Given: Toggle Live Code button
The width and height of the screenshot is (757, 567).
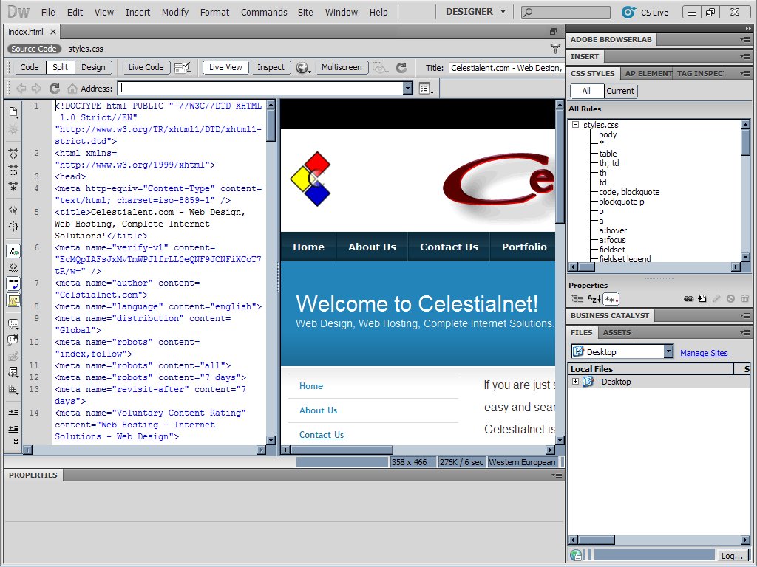Looking at the screenshot, I should (x=146, y=67).
